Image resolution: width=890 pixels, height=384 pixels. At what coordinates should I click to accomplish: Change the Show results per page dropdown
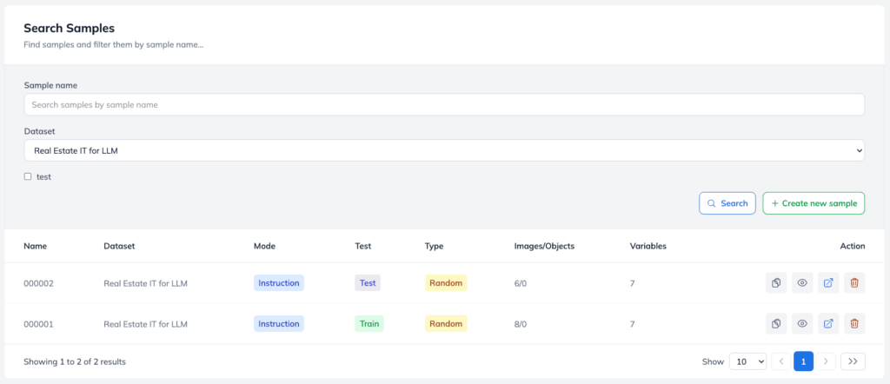tap(747, 361)
